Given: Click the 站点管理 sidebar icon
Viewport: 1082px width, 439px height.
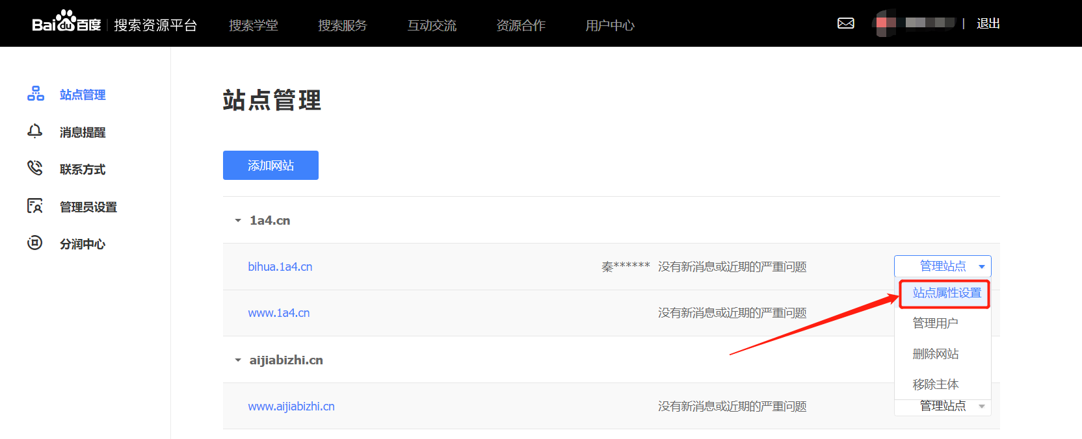Looking at the screenshot, I should (36, 94).
